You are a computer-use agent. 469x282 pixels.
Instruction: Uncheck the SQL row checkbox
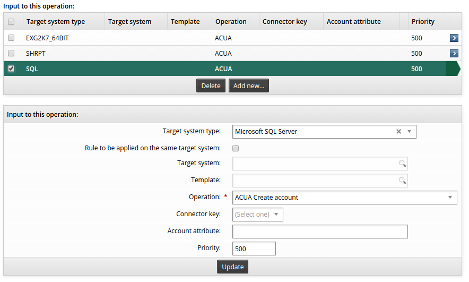coord(12,69)
